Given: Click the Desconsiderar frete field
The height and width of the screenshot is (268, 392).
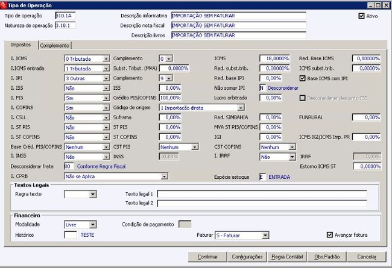Looking at the screenshot, I should [x=69, y=166].
